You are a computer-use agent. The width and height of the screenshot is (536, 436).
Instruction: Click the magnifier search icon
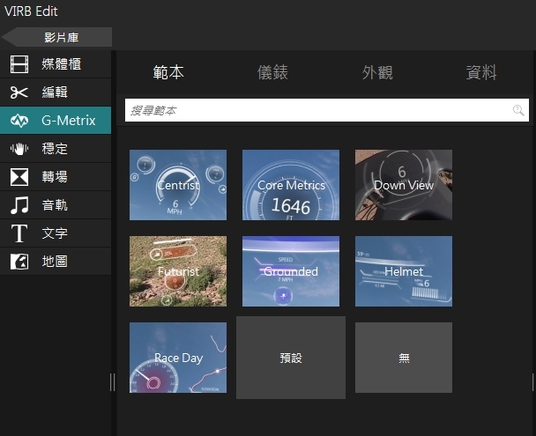518,110
